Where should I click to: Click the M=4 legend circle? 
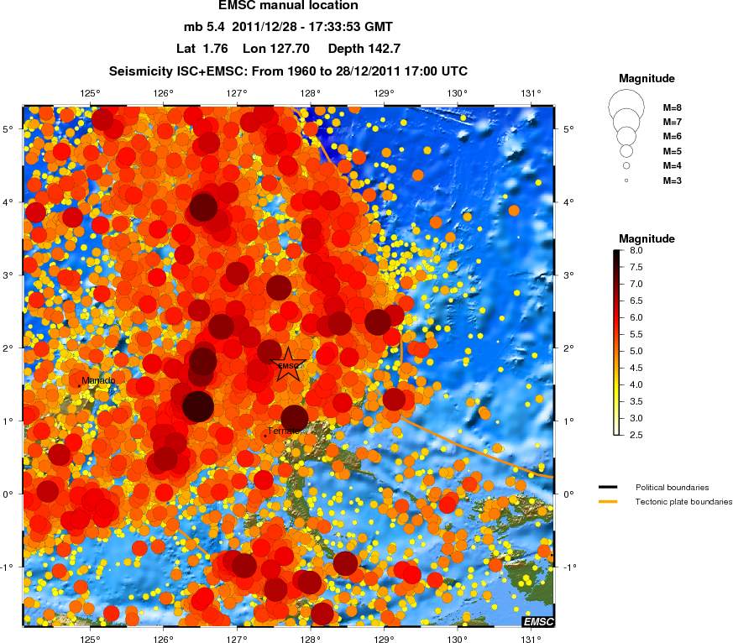[x=626, y=165]
